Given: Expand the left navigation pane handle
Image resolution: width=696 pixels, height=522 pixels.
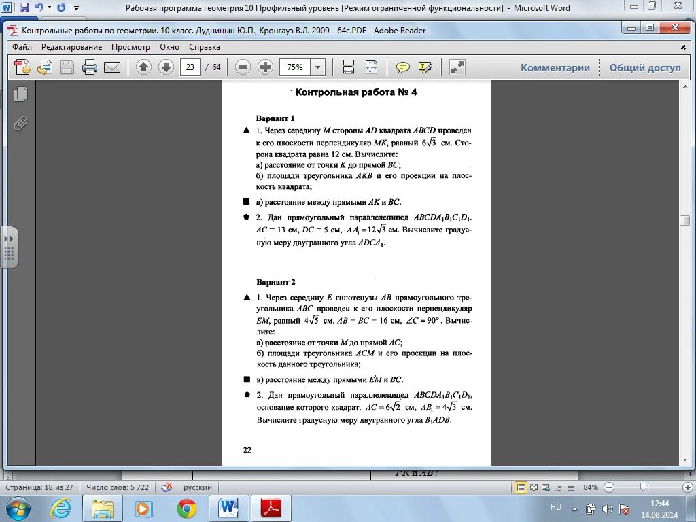Looking at the screenshot, I should [x=9, y=247].
